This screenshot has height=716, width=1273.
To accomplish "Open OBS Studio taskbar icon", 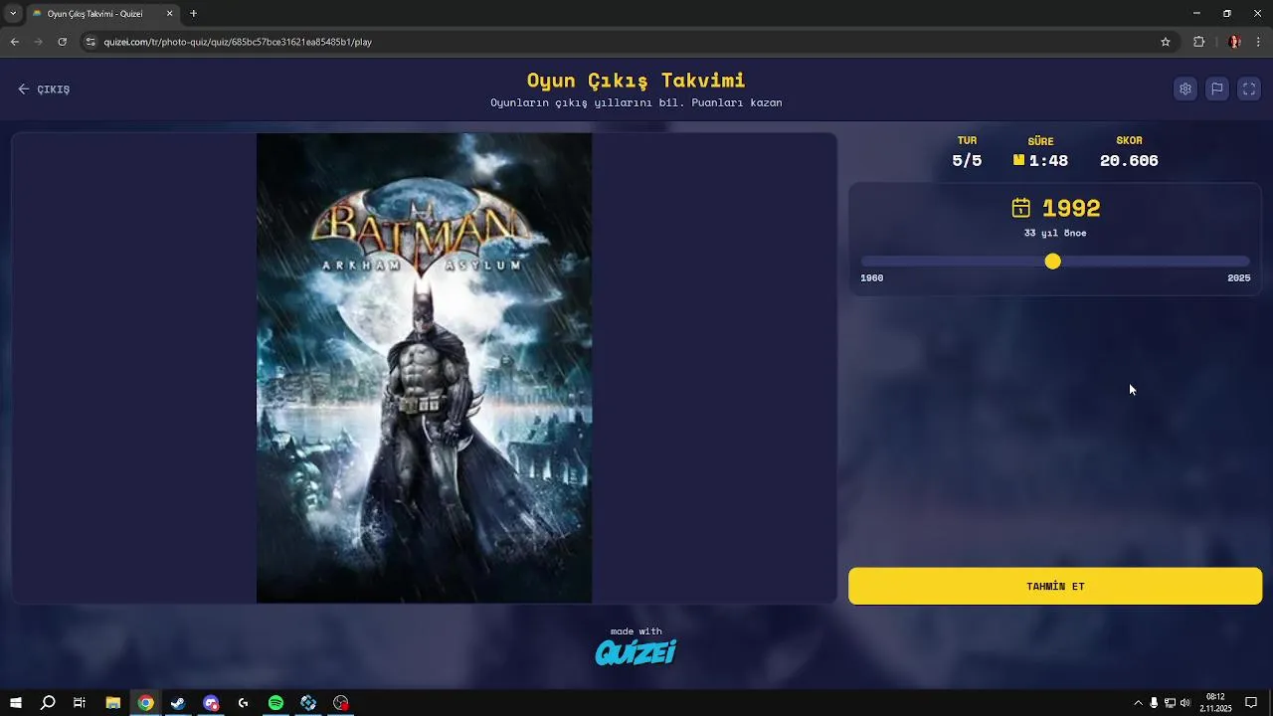I will (x=341, y=703).
